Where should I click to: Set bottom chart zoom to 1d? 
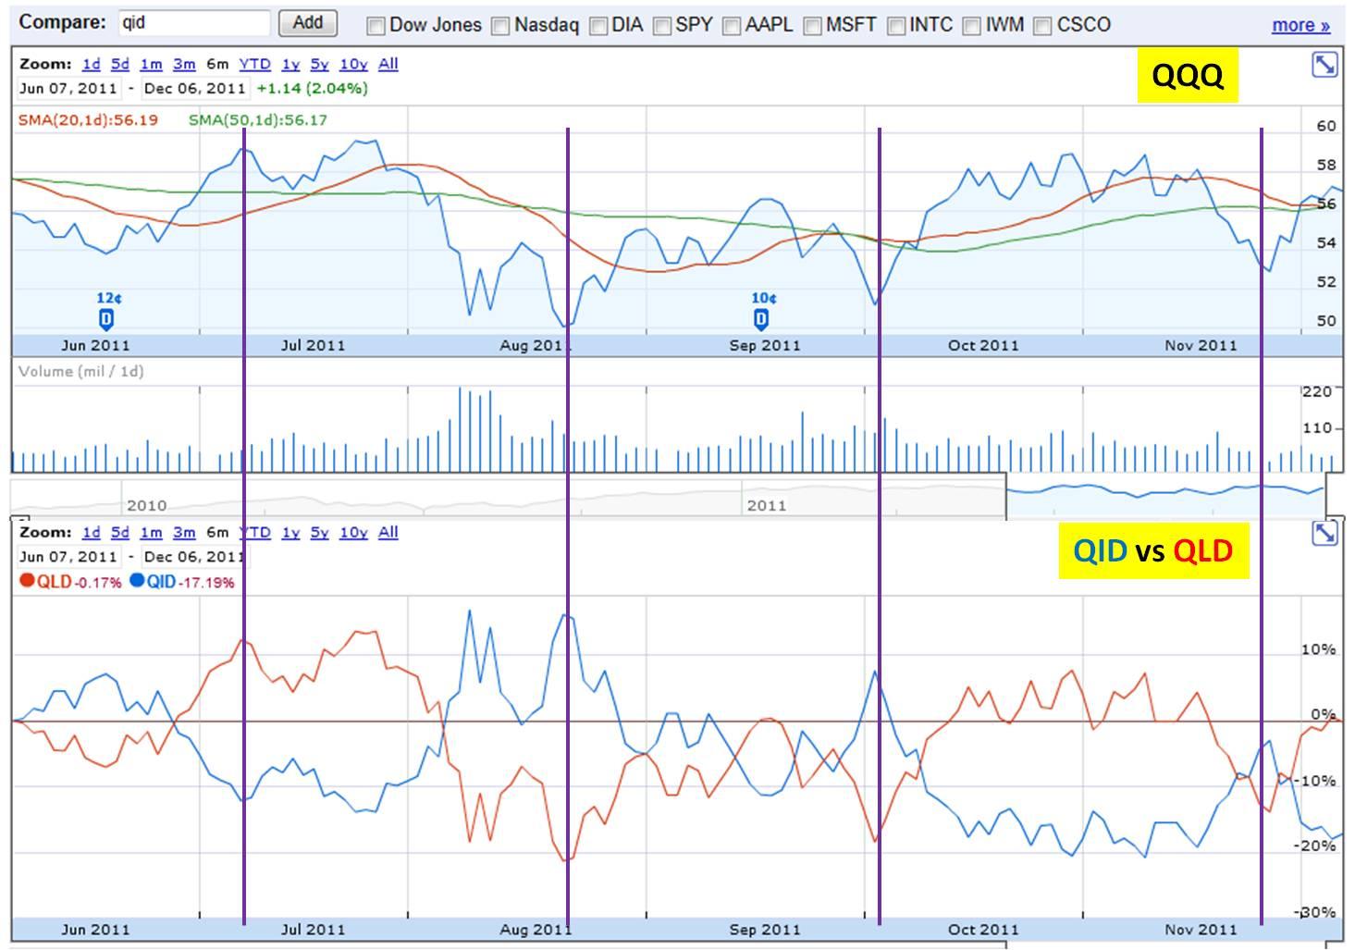(91, 532)
